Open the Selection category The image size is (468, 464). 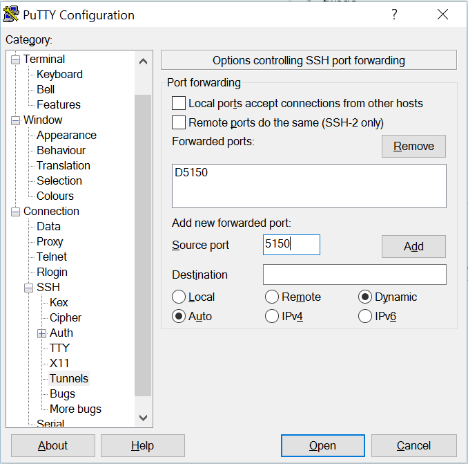pyautogui.click(x=59, y=180)
